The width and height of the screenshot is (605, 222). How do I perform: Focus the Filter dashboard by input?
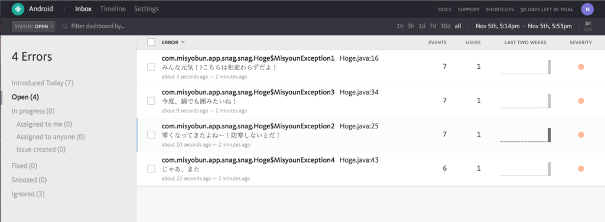pos(98,26)
